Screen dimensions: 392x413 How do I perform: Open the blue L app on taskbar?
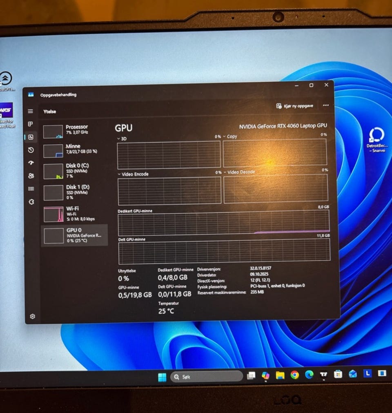367,373
